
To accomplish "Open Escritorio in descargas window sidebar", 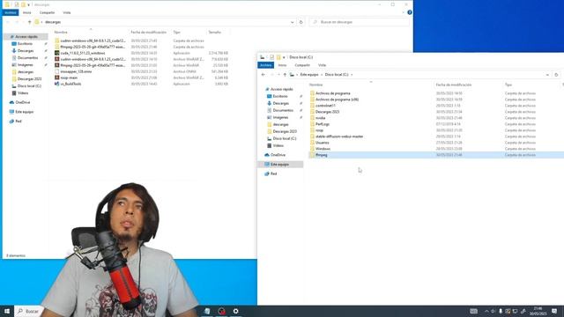I will coord(25,44).
